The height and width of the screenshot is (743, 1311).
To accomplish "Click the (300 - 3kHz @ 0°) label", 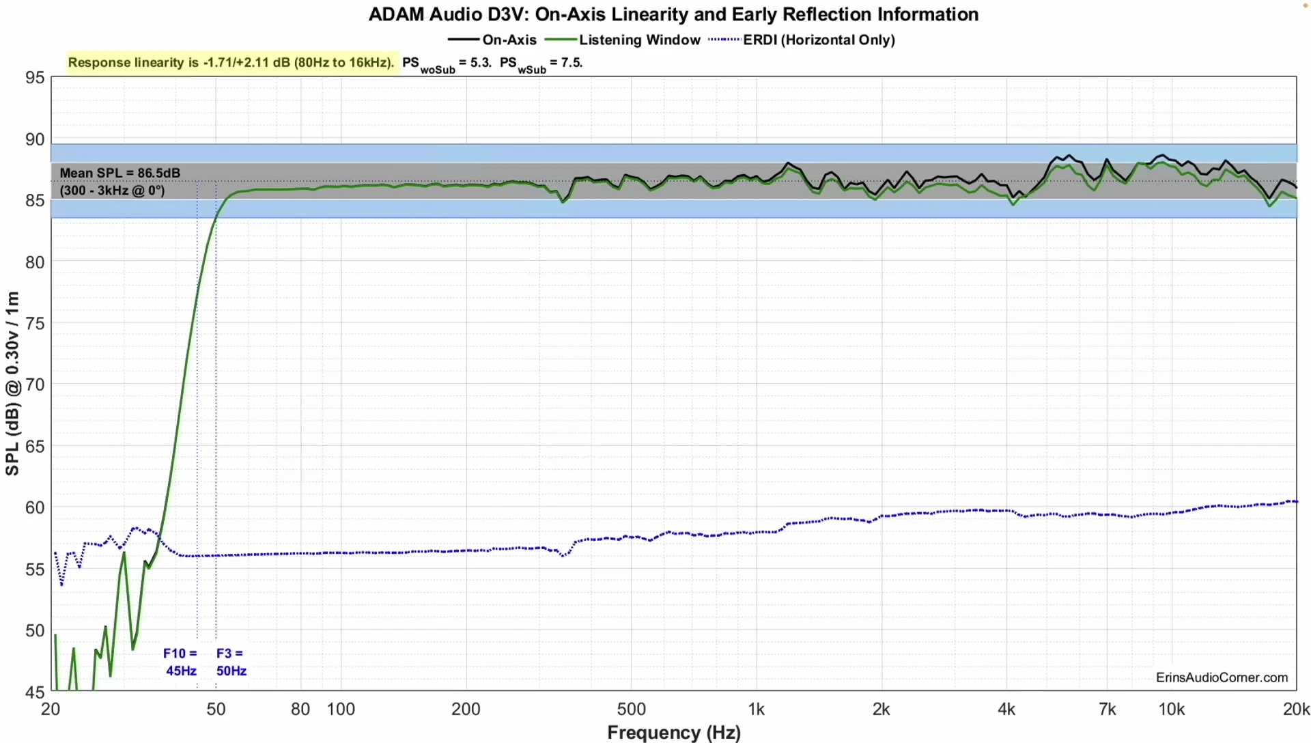I will point(113,191).
